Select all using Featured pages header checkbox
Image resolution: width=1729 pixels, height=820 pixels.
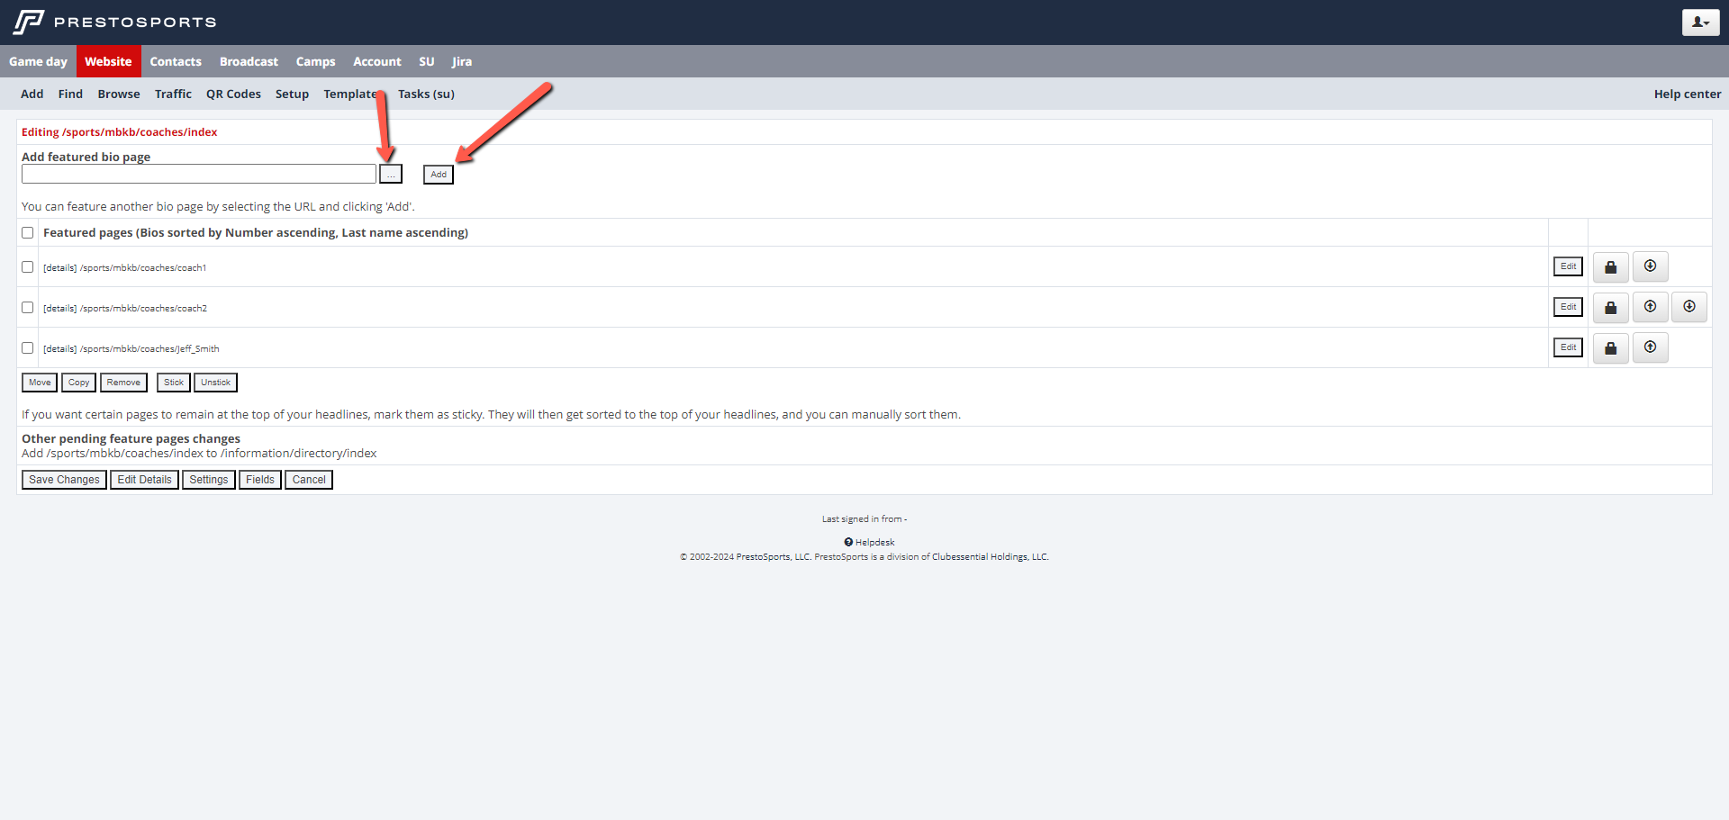click(x=28, y=233)
